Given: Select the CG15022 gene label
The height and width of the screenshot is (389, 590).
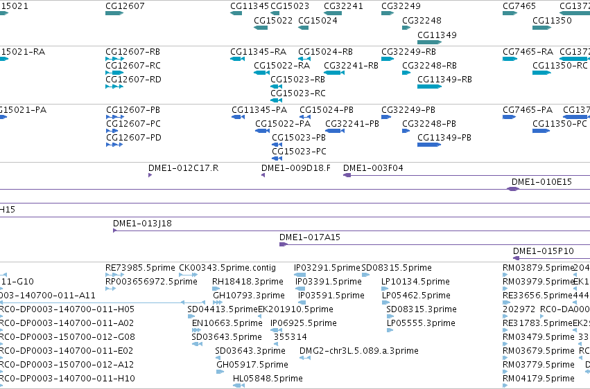Looking at the screenshot, I should (x=273, y=21).
